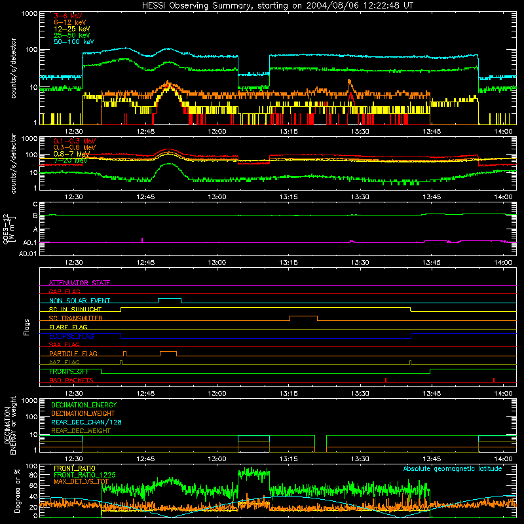Click the 14:00 tick label under the Flags panel
Image resolution: width=524 pixels, height=524 pixels.
(x=503, y=394)
